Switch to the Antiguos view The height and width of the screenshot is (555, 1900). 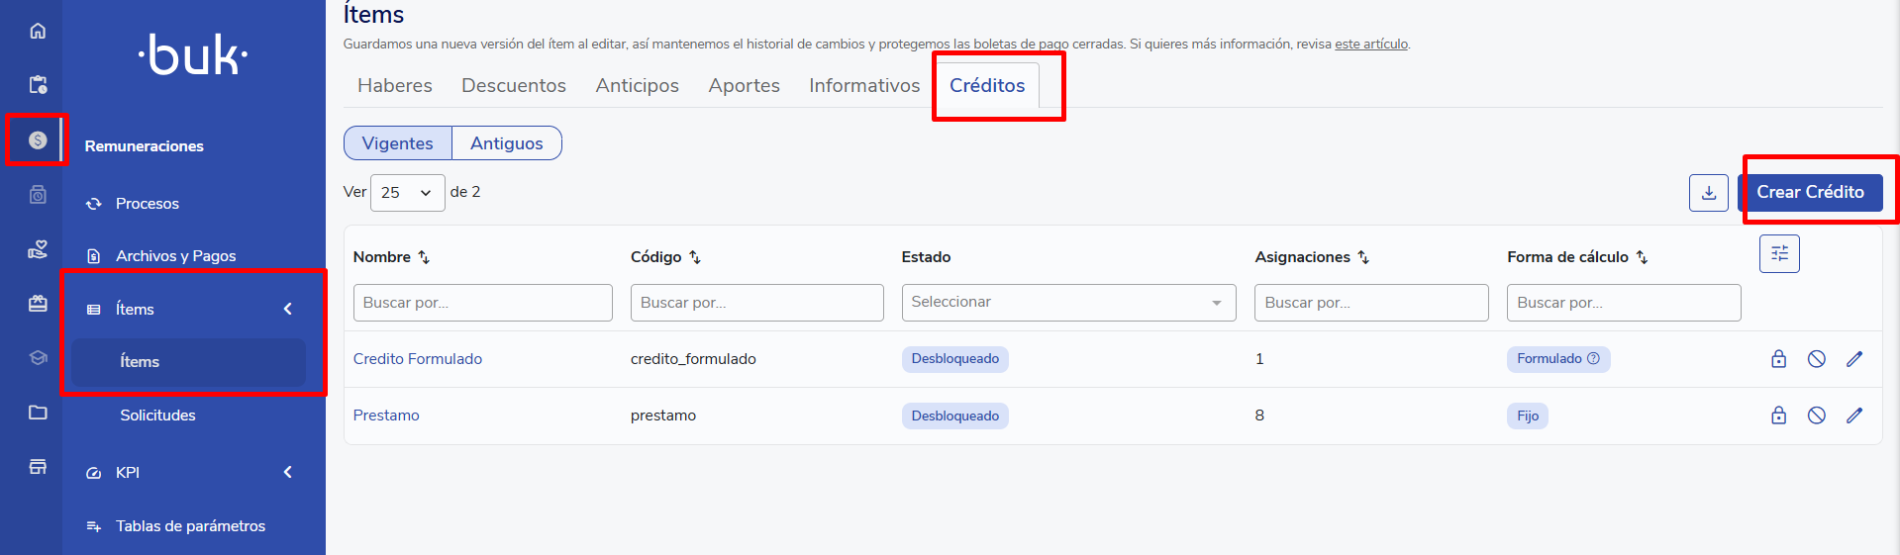[506, 143]
